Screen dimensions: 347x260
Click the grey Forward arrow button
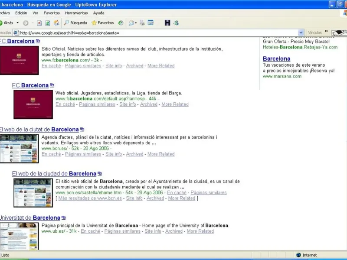click(x=26, y=23)
